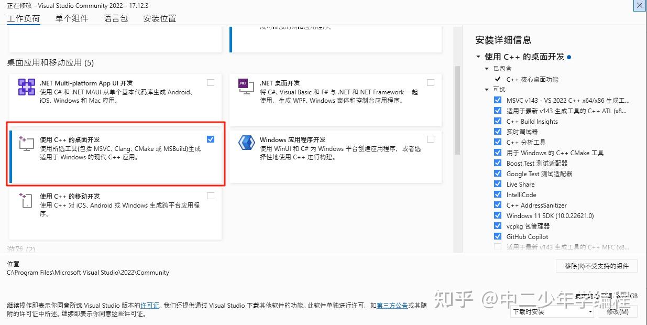Image resolution: width=647 pixels, height=325 pixels.
Task: Uncheck the Live Share component
Action: click(497, 183)
